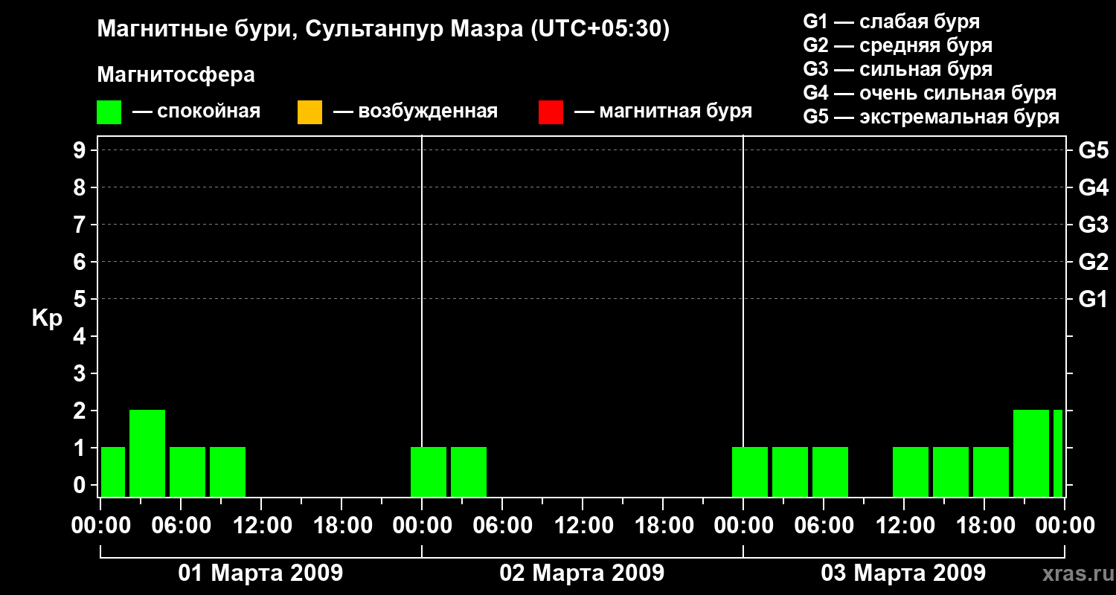
Task: Click the narrow last bar at chart's right edge
Action: click(x=1057, y=453)
